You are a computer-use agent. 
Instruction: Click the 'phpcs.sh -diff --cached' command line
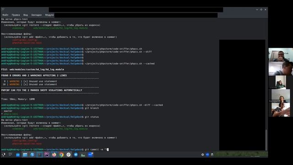124,105
